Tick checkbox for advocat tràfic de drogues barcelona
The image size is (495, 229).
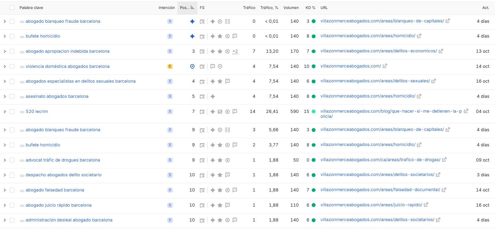[12, 160]
